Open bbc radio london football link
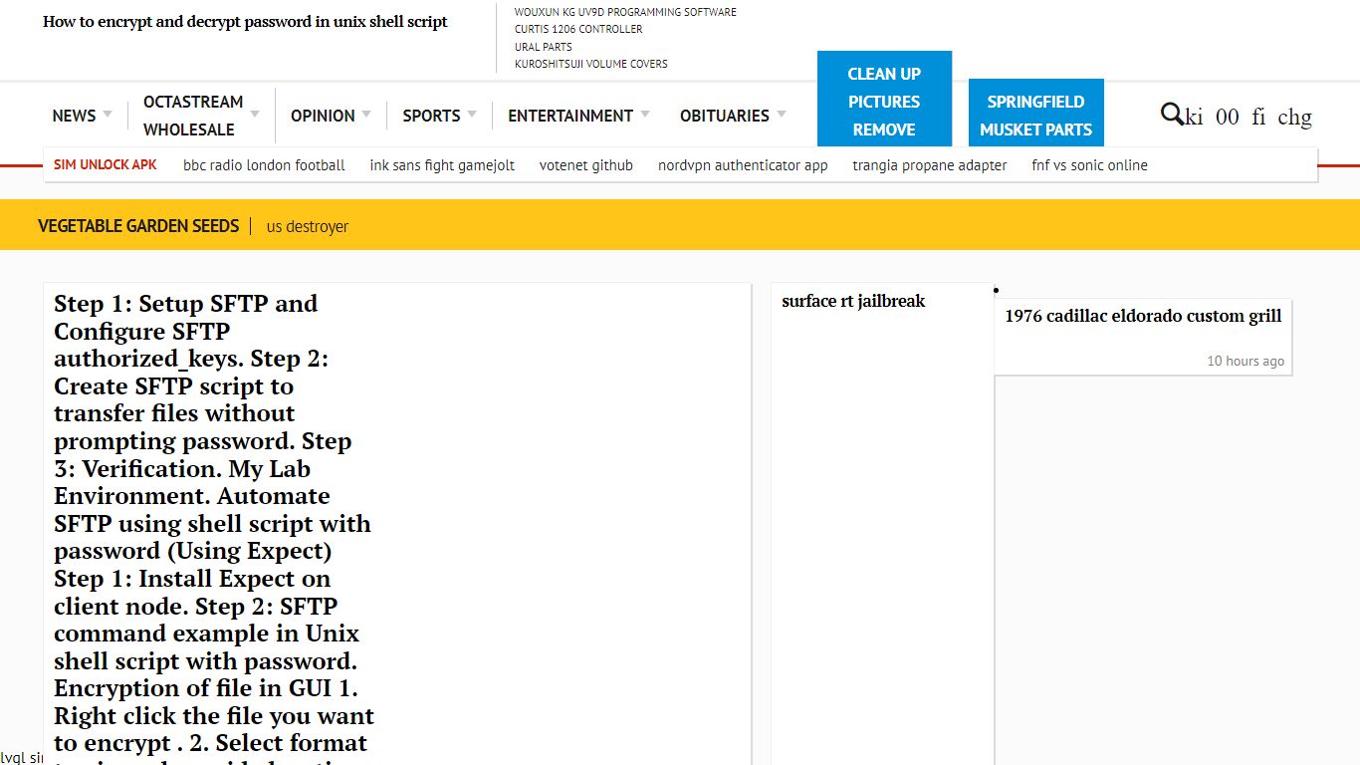1360x765 pixels. click(x=264, y=165)
